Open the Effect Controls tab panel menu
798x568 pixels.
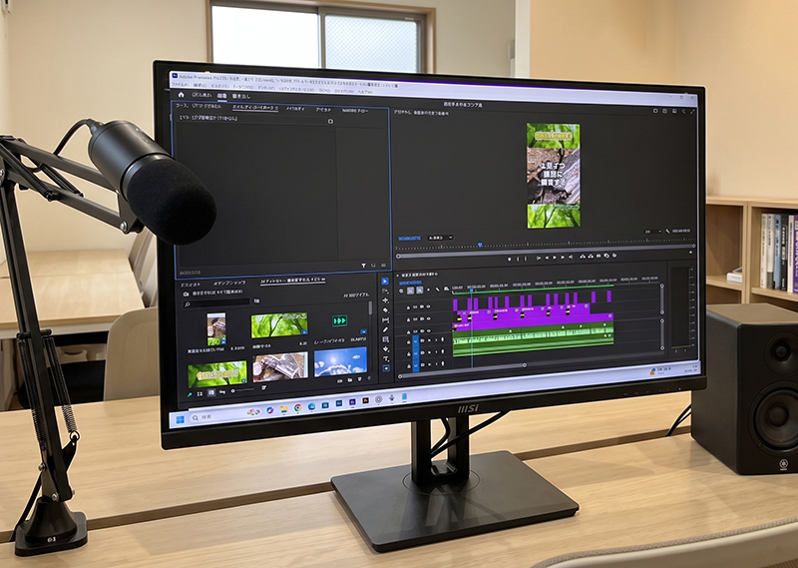(x=276, y=108)
